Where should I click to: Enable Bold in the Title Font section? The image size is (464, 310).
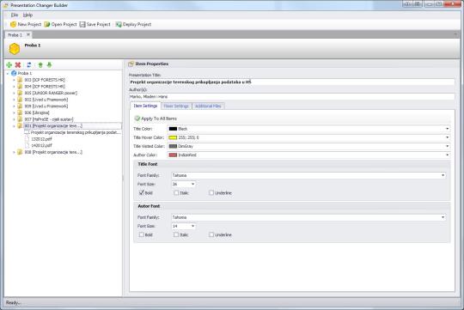142,192
